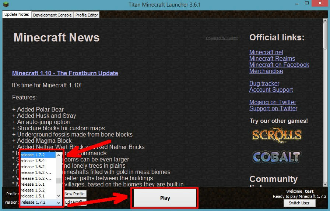Click the 'Official links:' heading
Viewport: 330px width, 211px height.
(277, 37)
